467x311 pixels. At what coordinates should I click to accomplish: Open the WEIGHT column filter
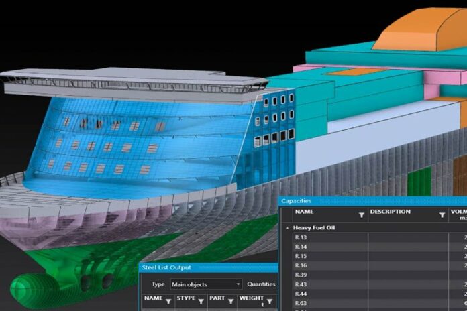(269, 301)
